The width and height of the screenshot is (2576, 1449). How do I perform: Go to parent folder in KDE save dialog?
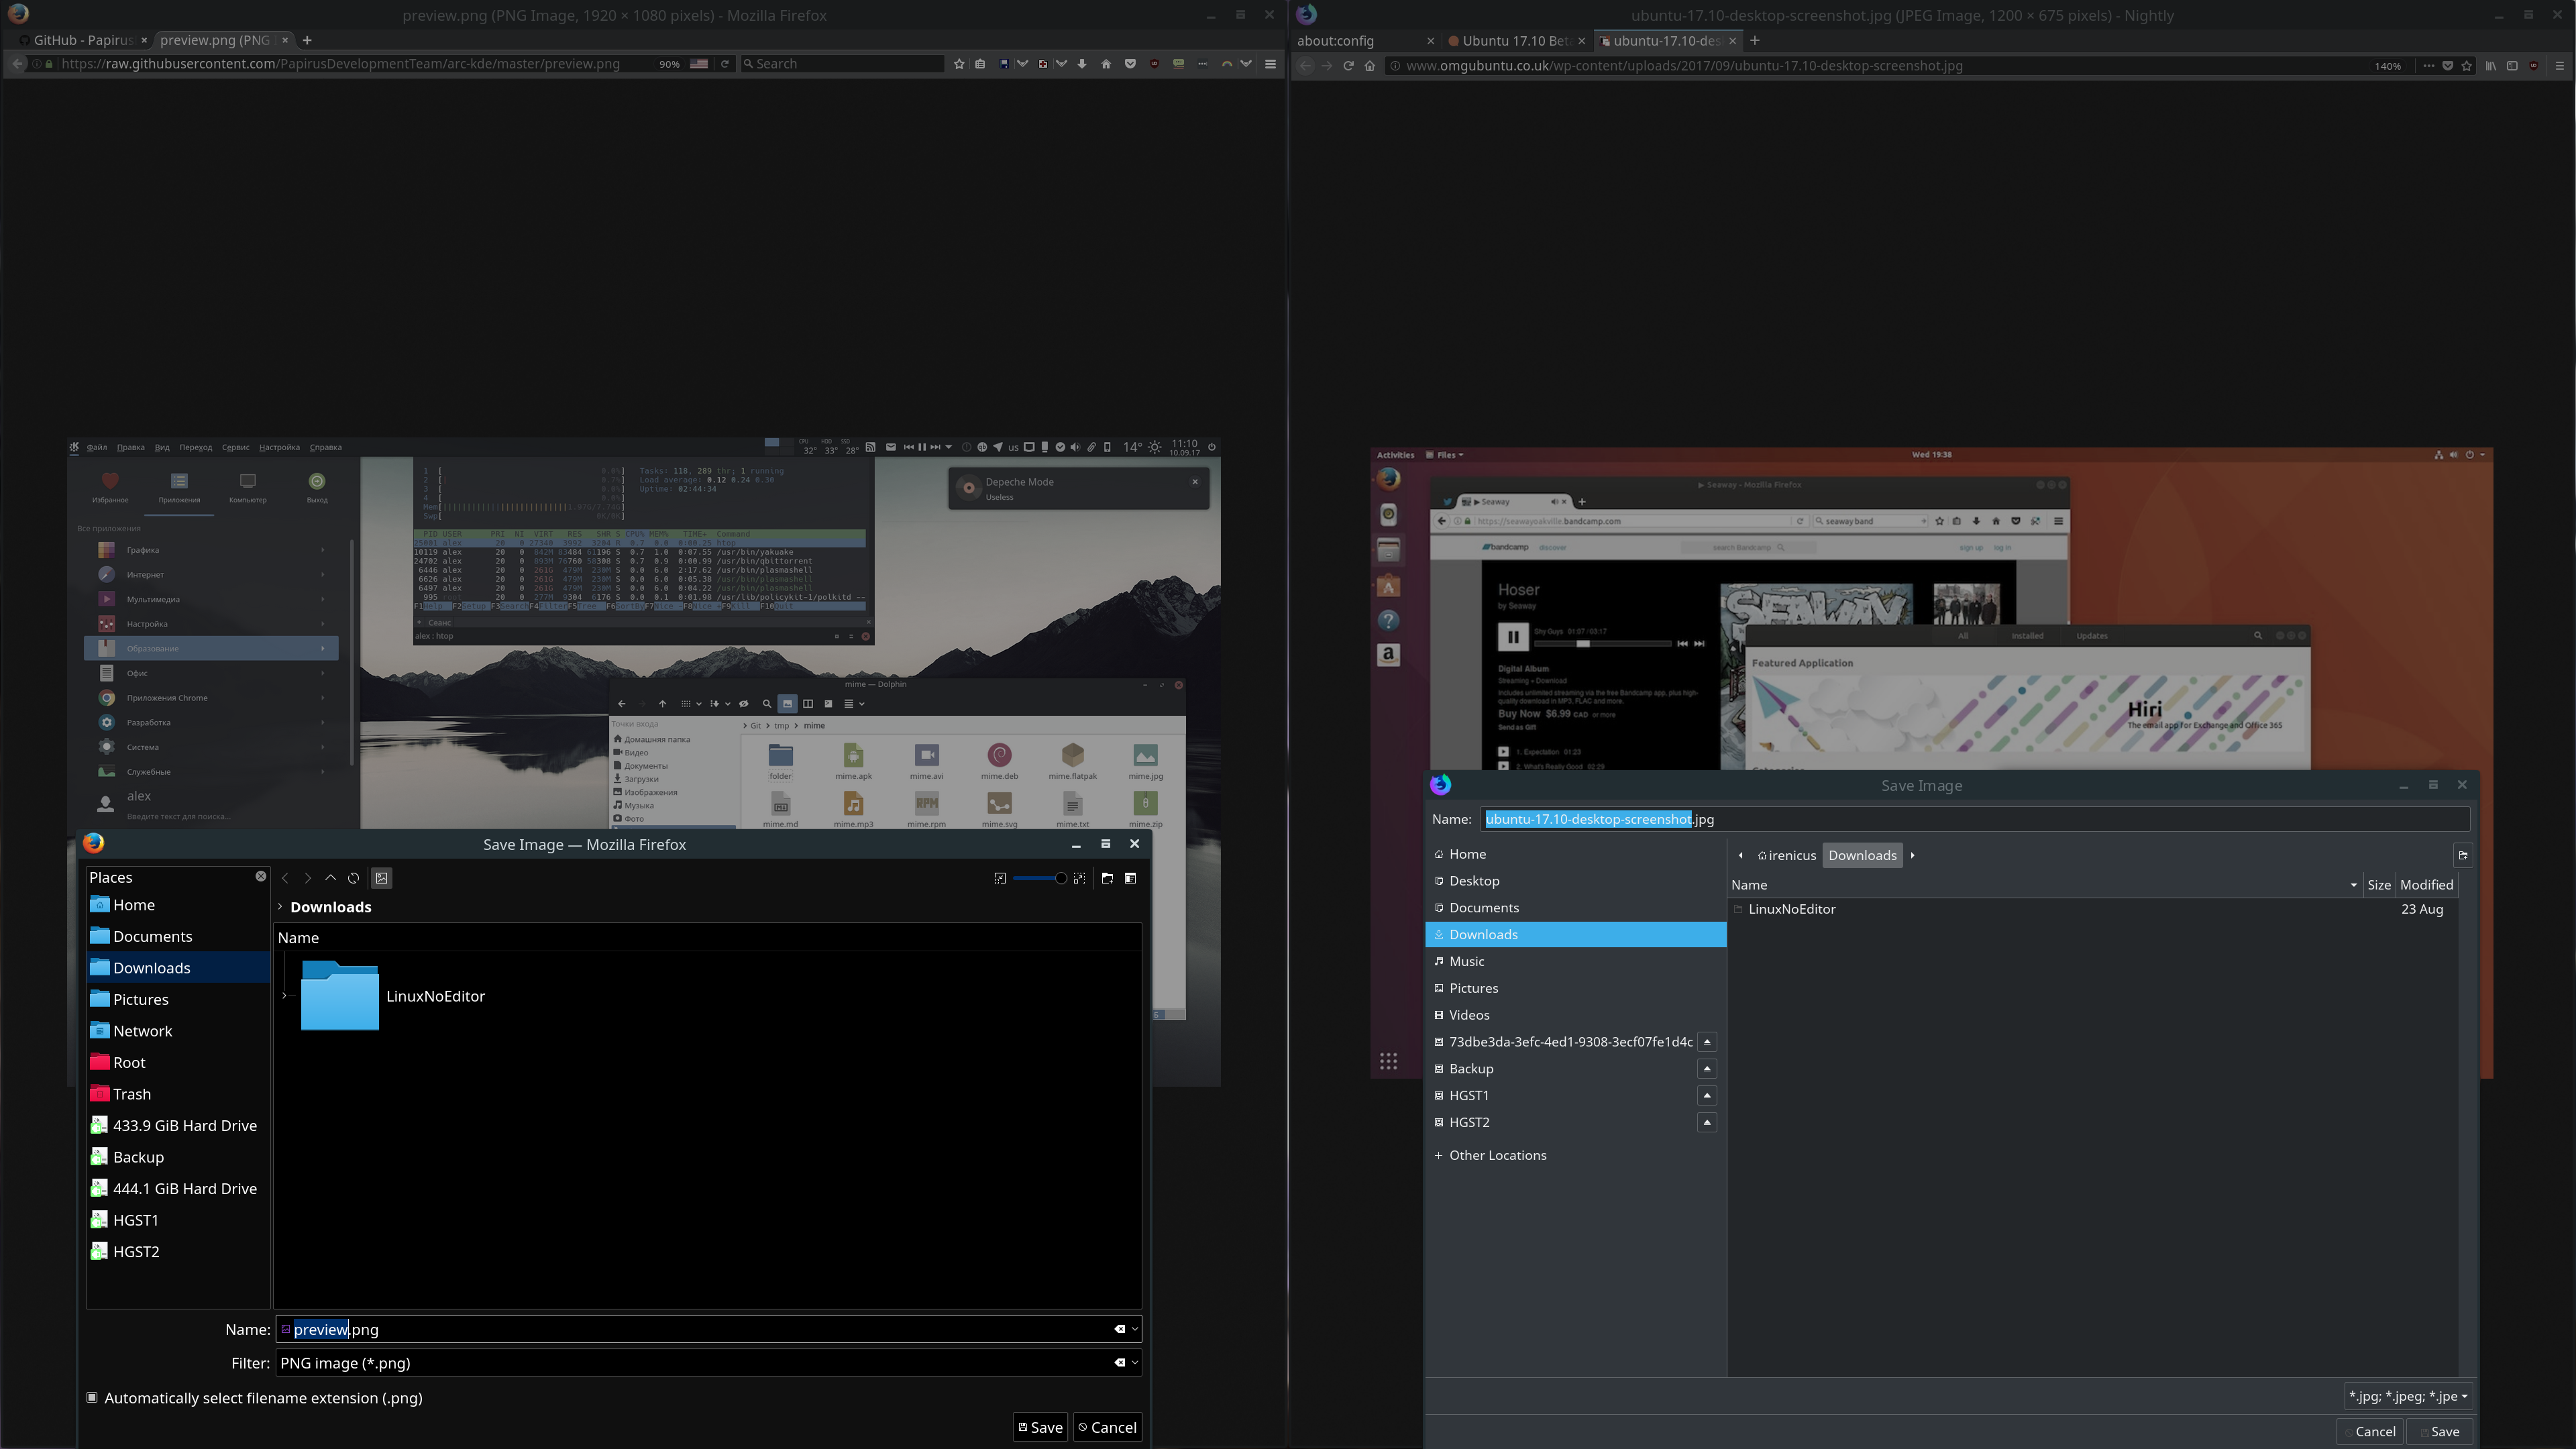(x=330, y=878)
